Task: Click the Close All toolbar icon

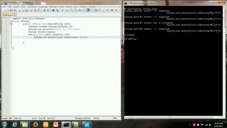Action: [23, 10]
